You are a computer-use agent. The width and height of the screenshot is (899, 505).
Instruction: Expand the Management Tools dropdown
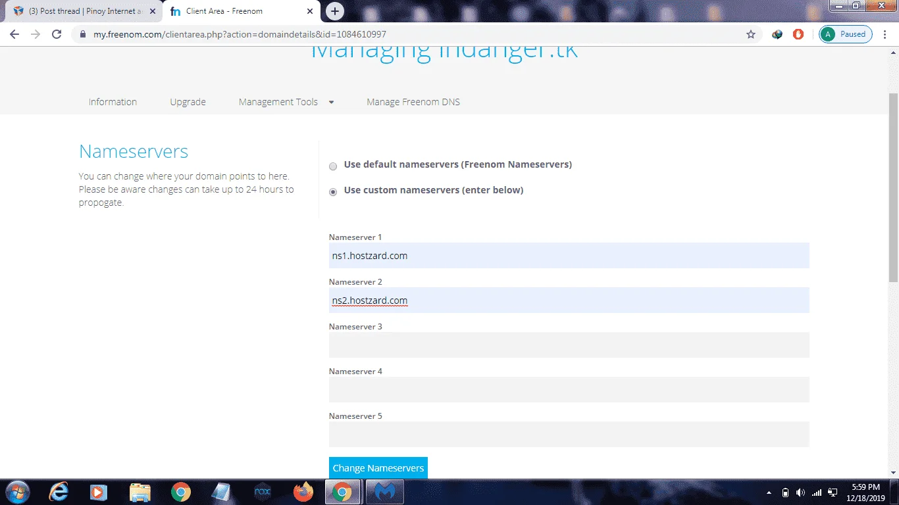286,102
